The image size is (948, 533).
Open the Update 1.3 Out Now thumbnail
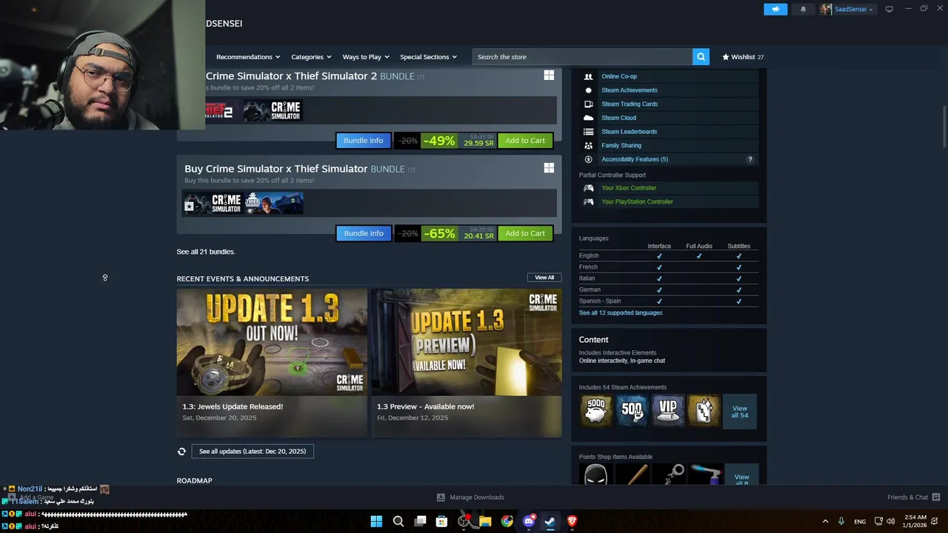[272, 342]
